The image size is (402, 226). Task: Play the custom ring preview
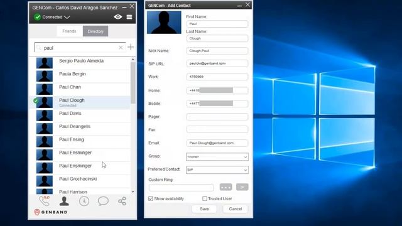click(x=242, y=187)
